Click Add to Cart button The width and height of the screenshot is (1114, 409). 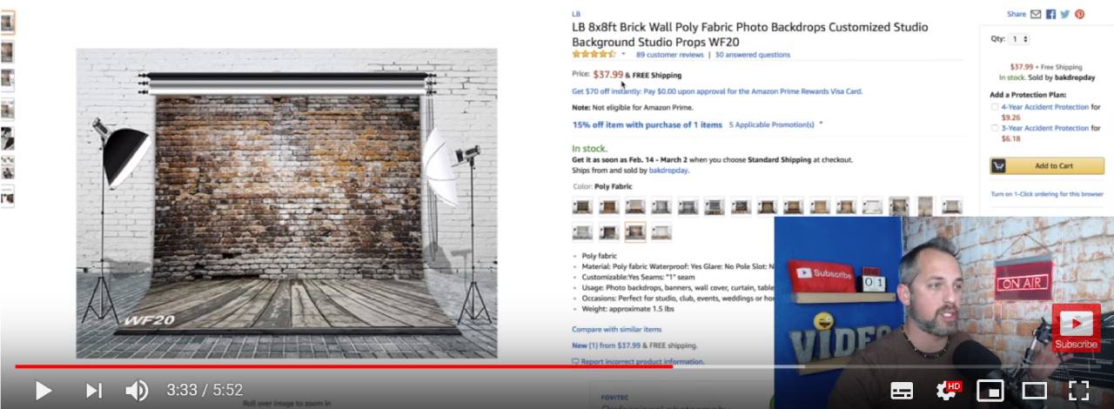1047,166
